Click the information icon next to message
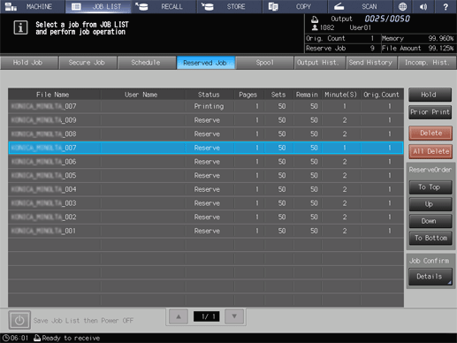This screenshot has width=457, height=343. point(20,27)
